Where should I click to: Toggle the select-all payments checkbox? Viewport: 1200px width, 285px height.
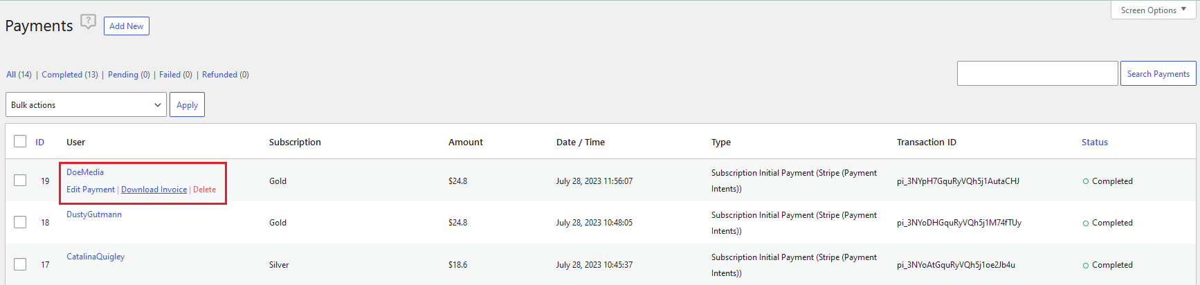[x=20, y=142]
